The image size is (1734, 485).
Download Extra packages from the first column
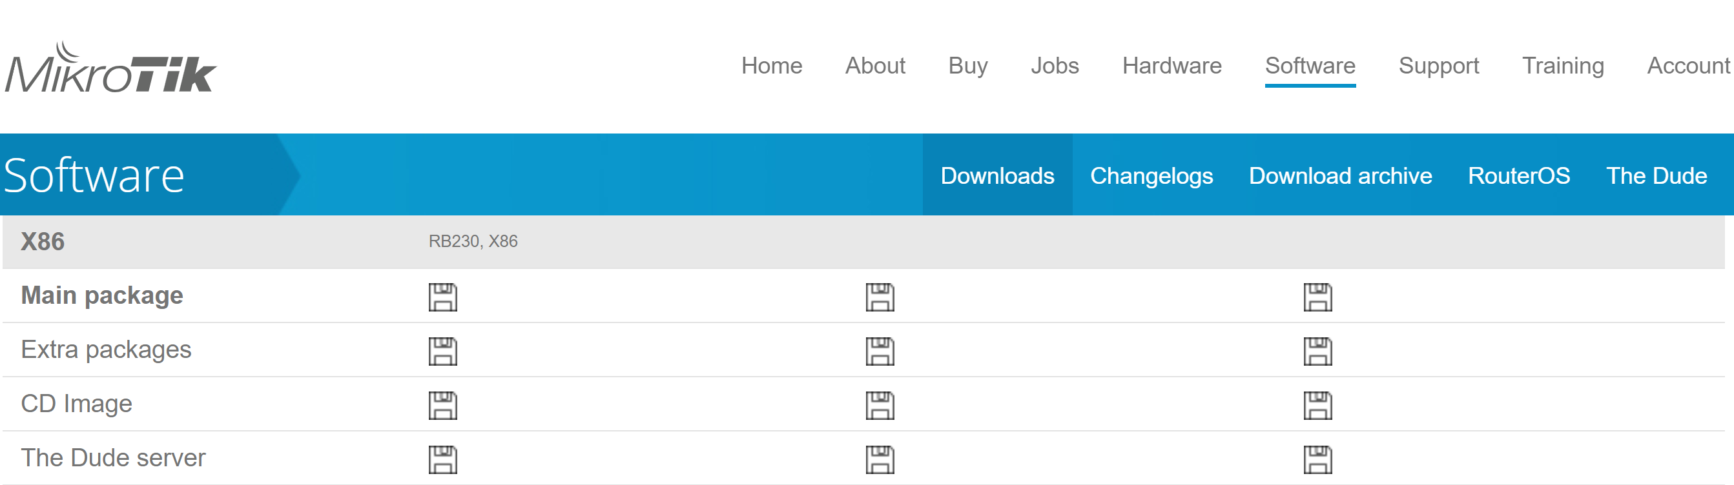coord(442,350)
